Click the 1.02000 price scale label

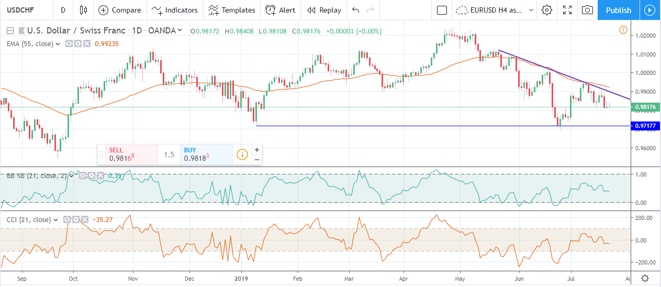pos(644,35)
